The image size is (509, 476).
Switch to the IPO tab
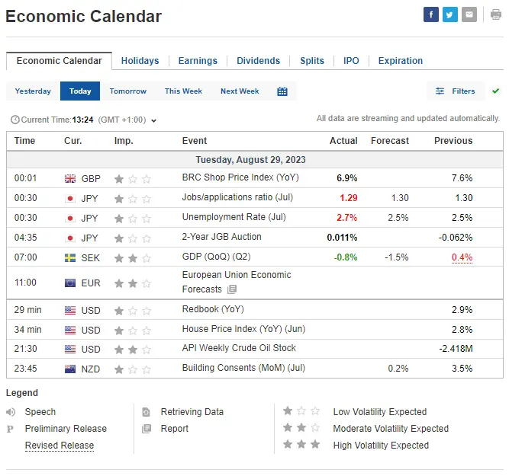(351, 61)
